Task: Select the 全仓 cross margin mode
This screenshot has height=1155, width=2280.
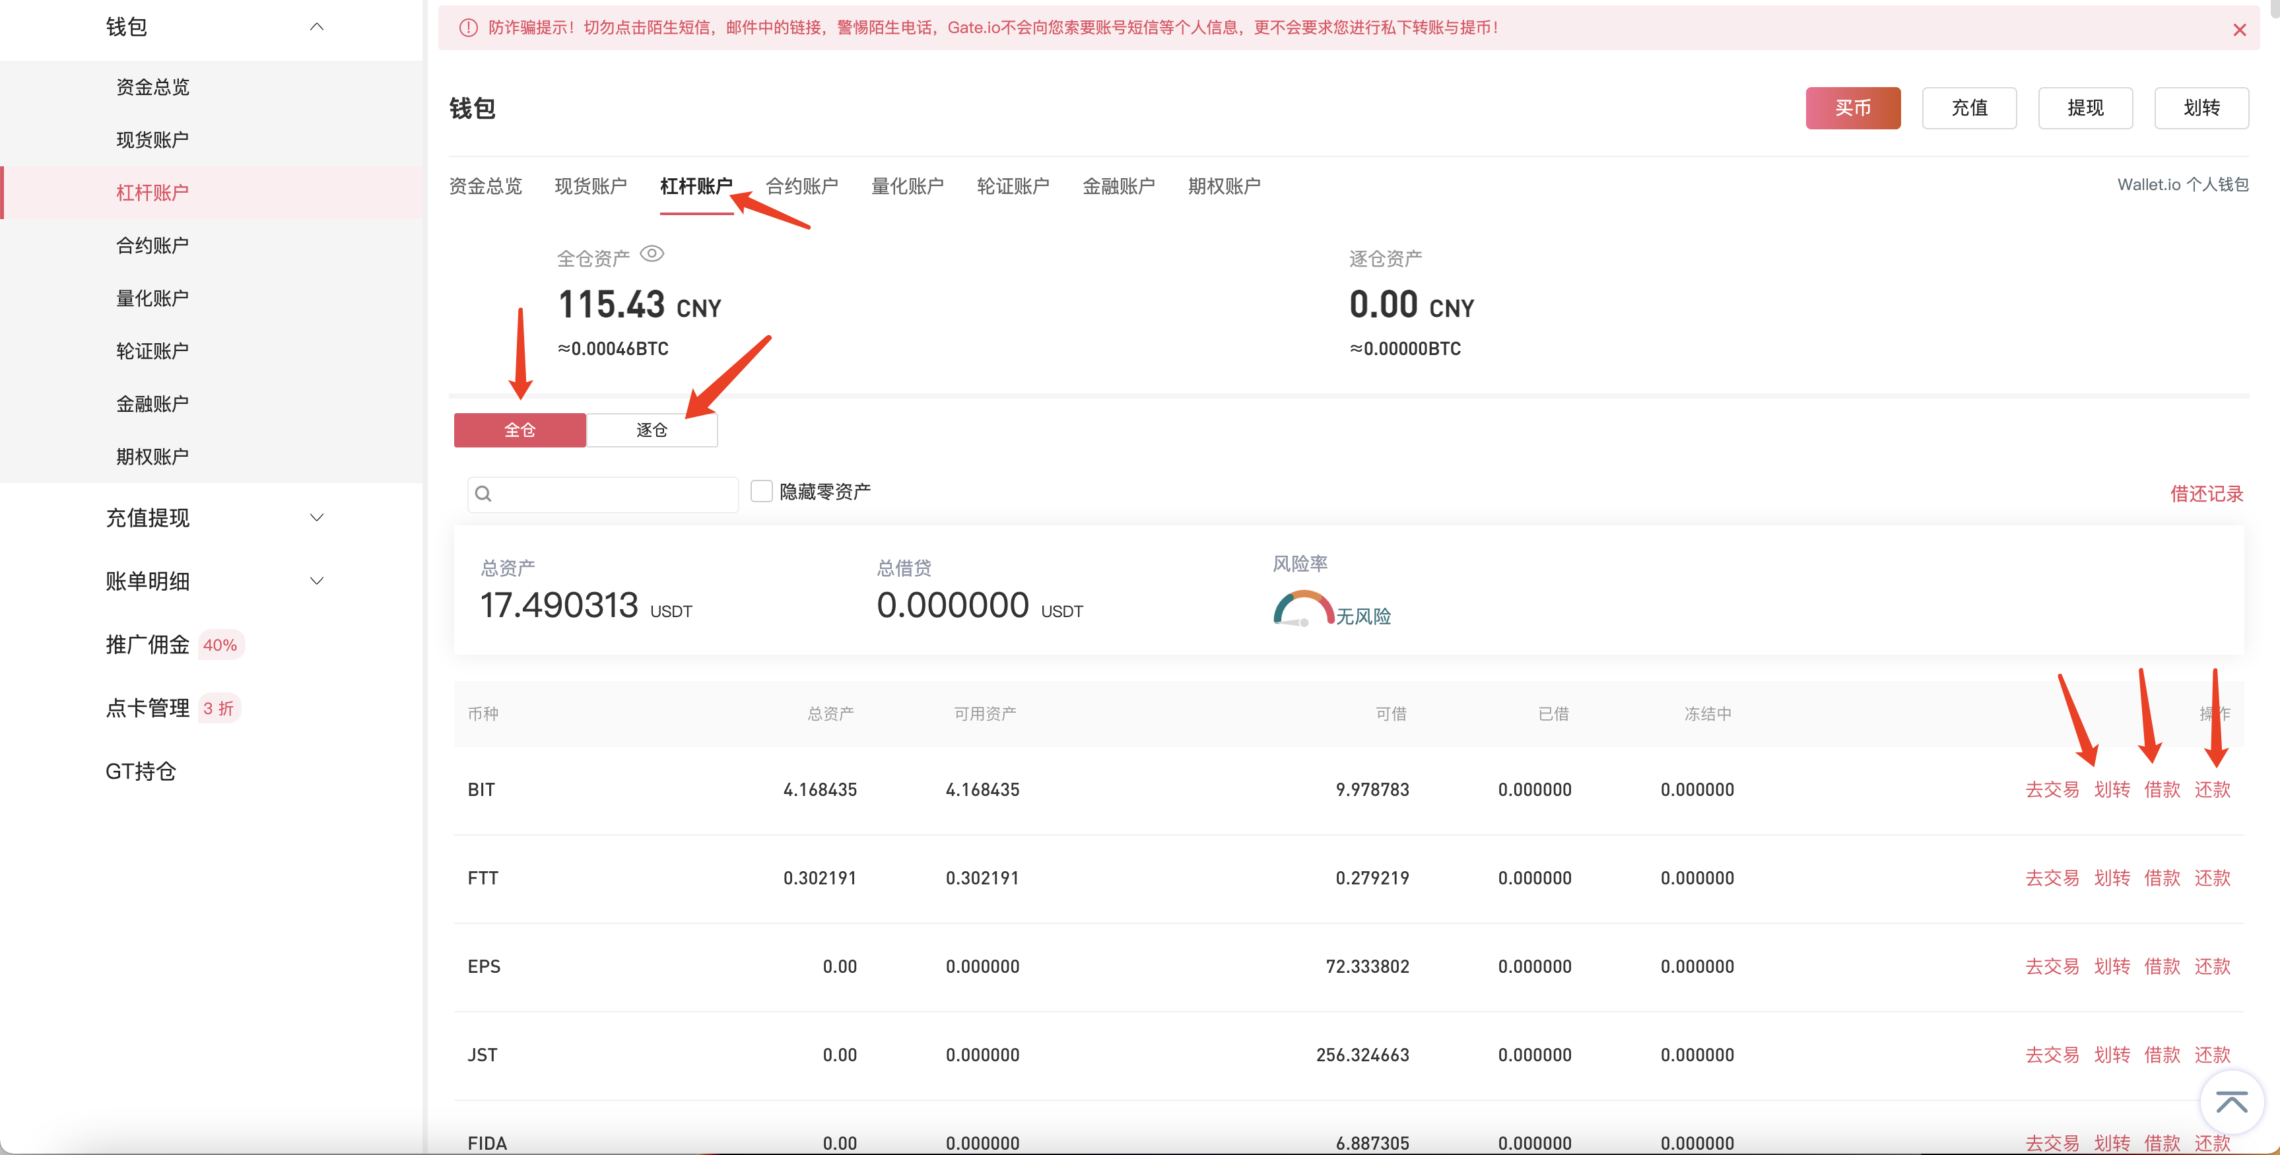Action: pyautogui.click(x=520, y=430)
